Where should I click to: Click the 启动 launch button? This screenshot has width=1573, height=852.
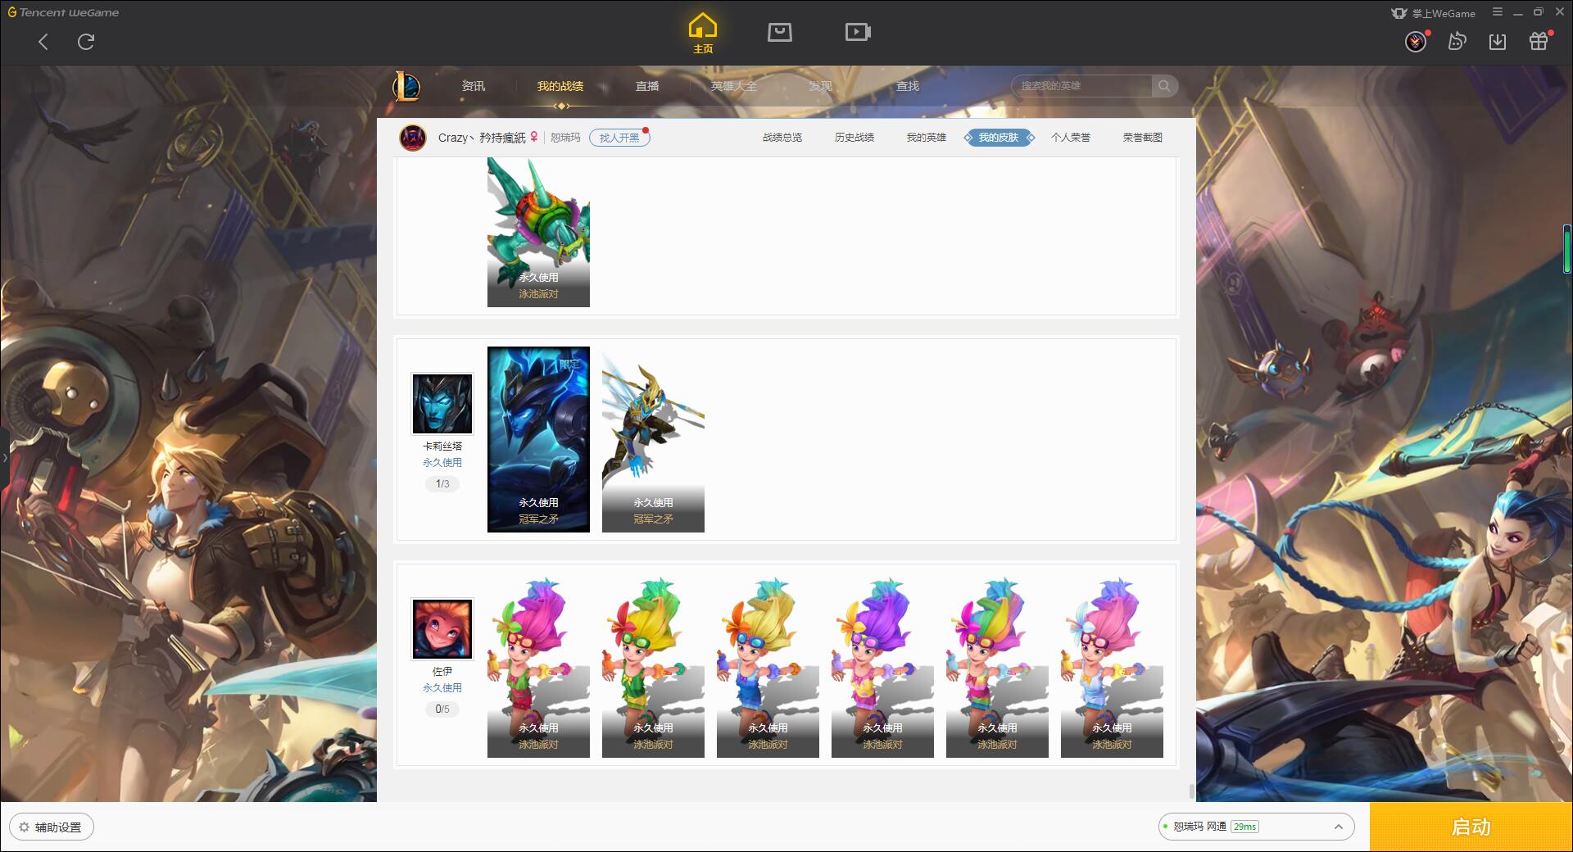point(1471,827)
